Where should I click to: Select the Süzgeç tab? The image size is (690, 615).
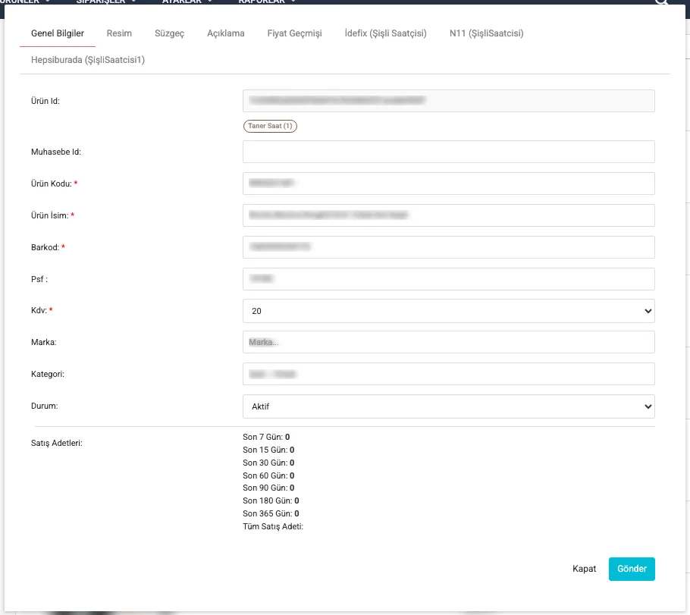coord(169,33)
